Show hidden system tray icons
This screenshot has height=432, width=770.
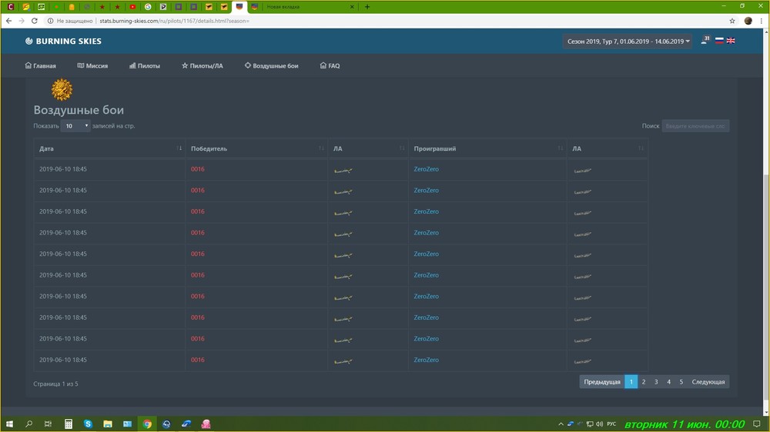click(561, 424)
